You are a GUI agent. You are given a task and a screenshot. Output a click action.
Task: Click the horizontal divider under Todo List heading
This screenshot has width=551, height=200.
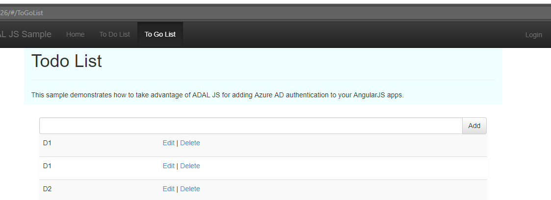tap(262, 80)
